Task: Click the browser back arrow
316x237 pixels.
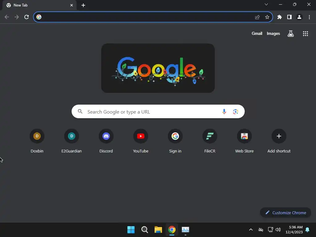Action: pos(7,17)
